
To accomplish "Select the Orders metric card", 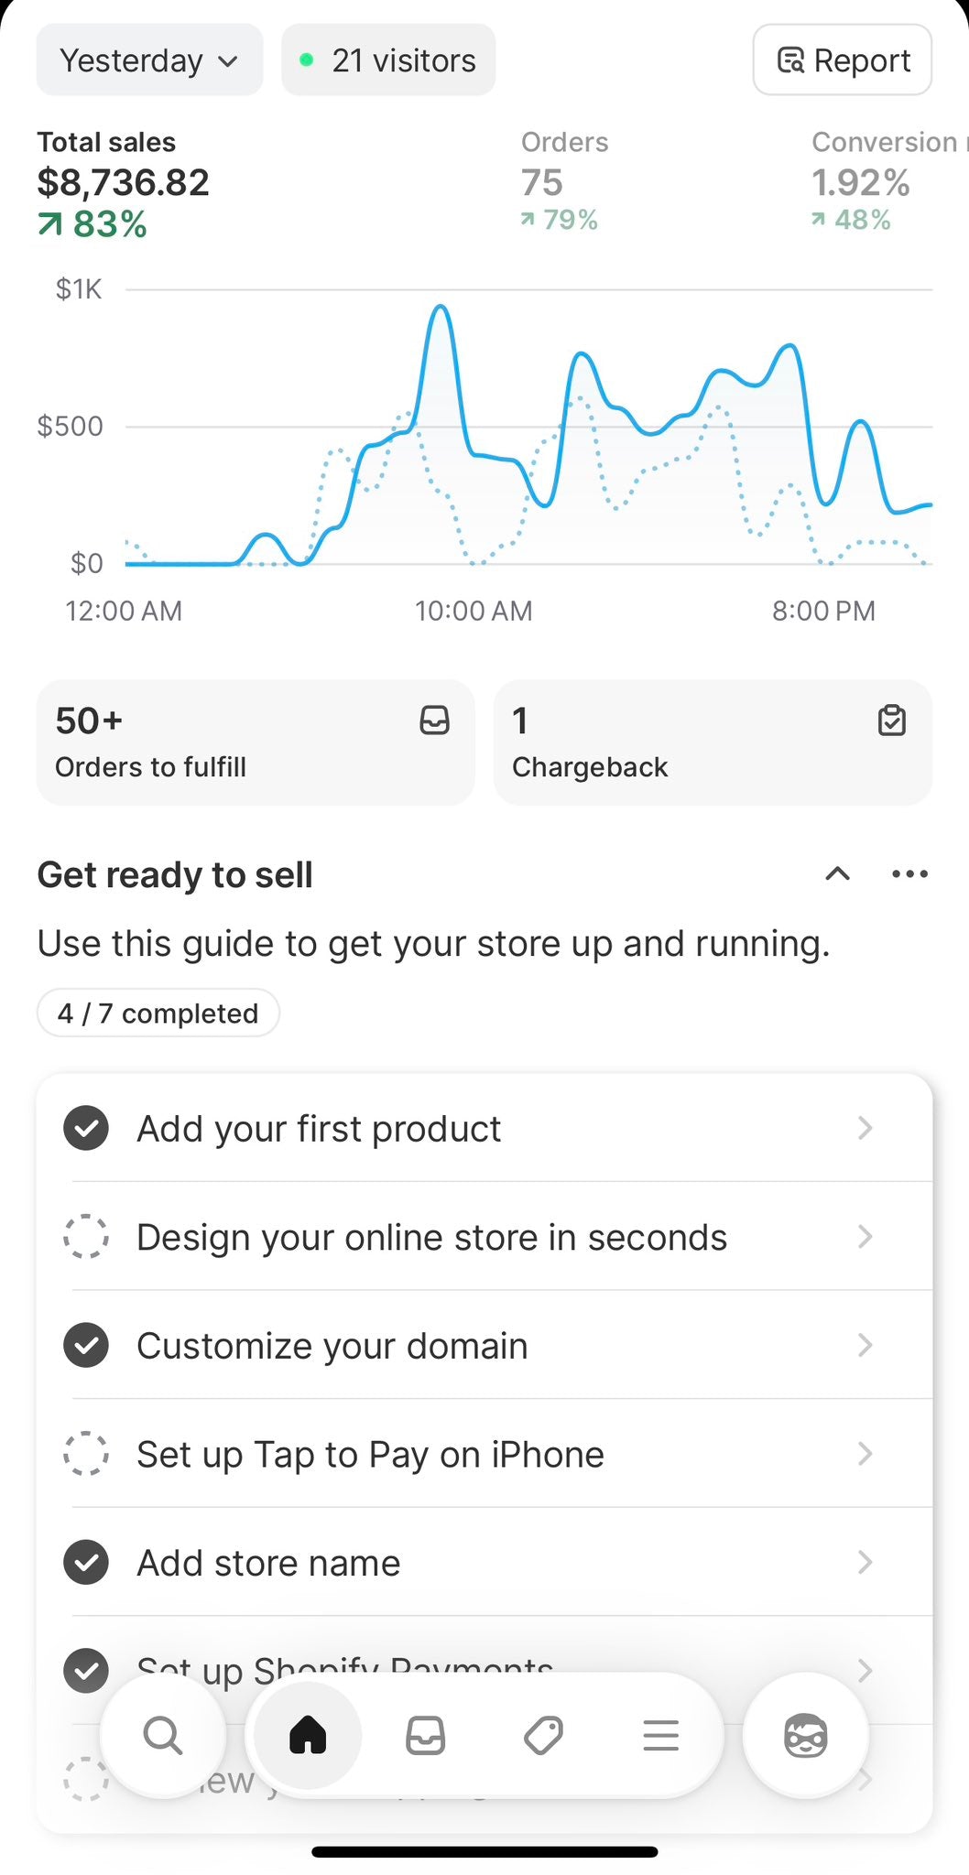I will (x=564, y=180).
